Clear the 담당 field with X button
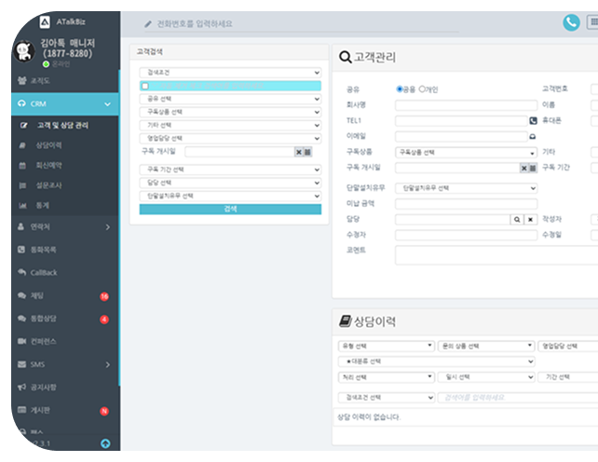598x462 pixels. (x=530, y=219)
